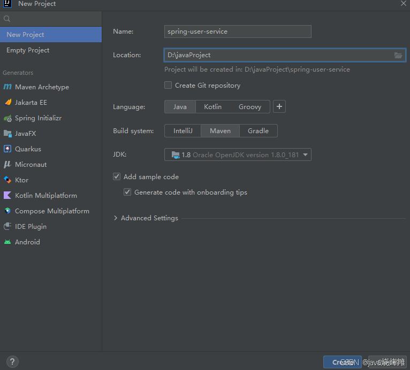Choose Spring Initializr generator
Image resolution: width=410 pixels, height=370 pixels.
(51, 118)
